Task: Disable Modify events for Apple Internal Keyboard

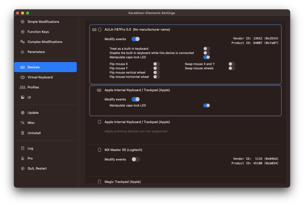Action: 136,99
